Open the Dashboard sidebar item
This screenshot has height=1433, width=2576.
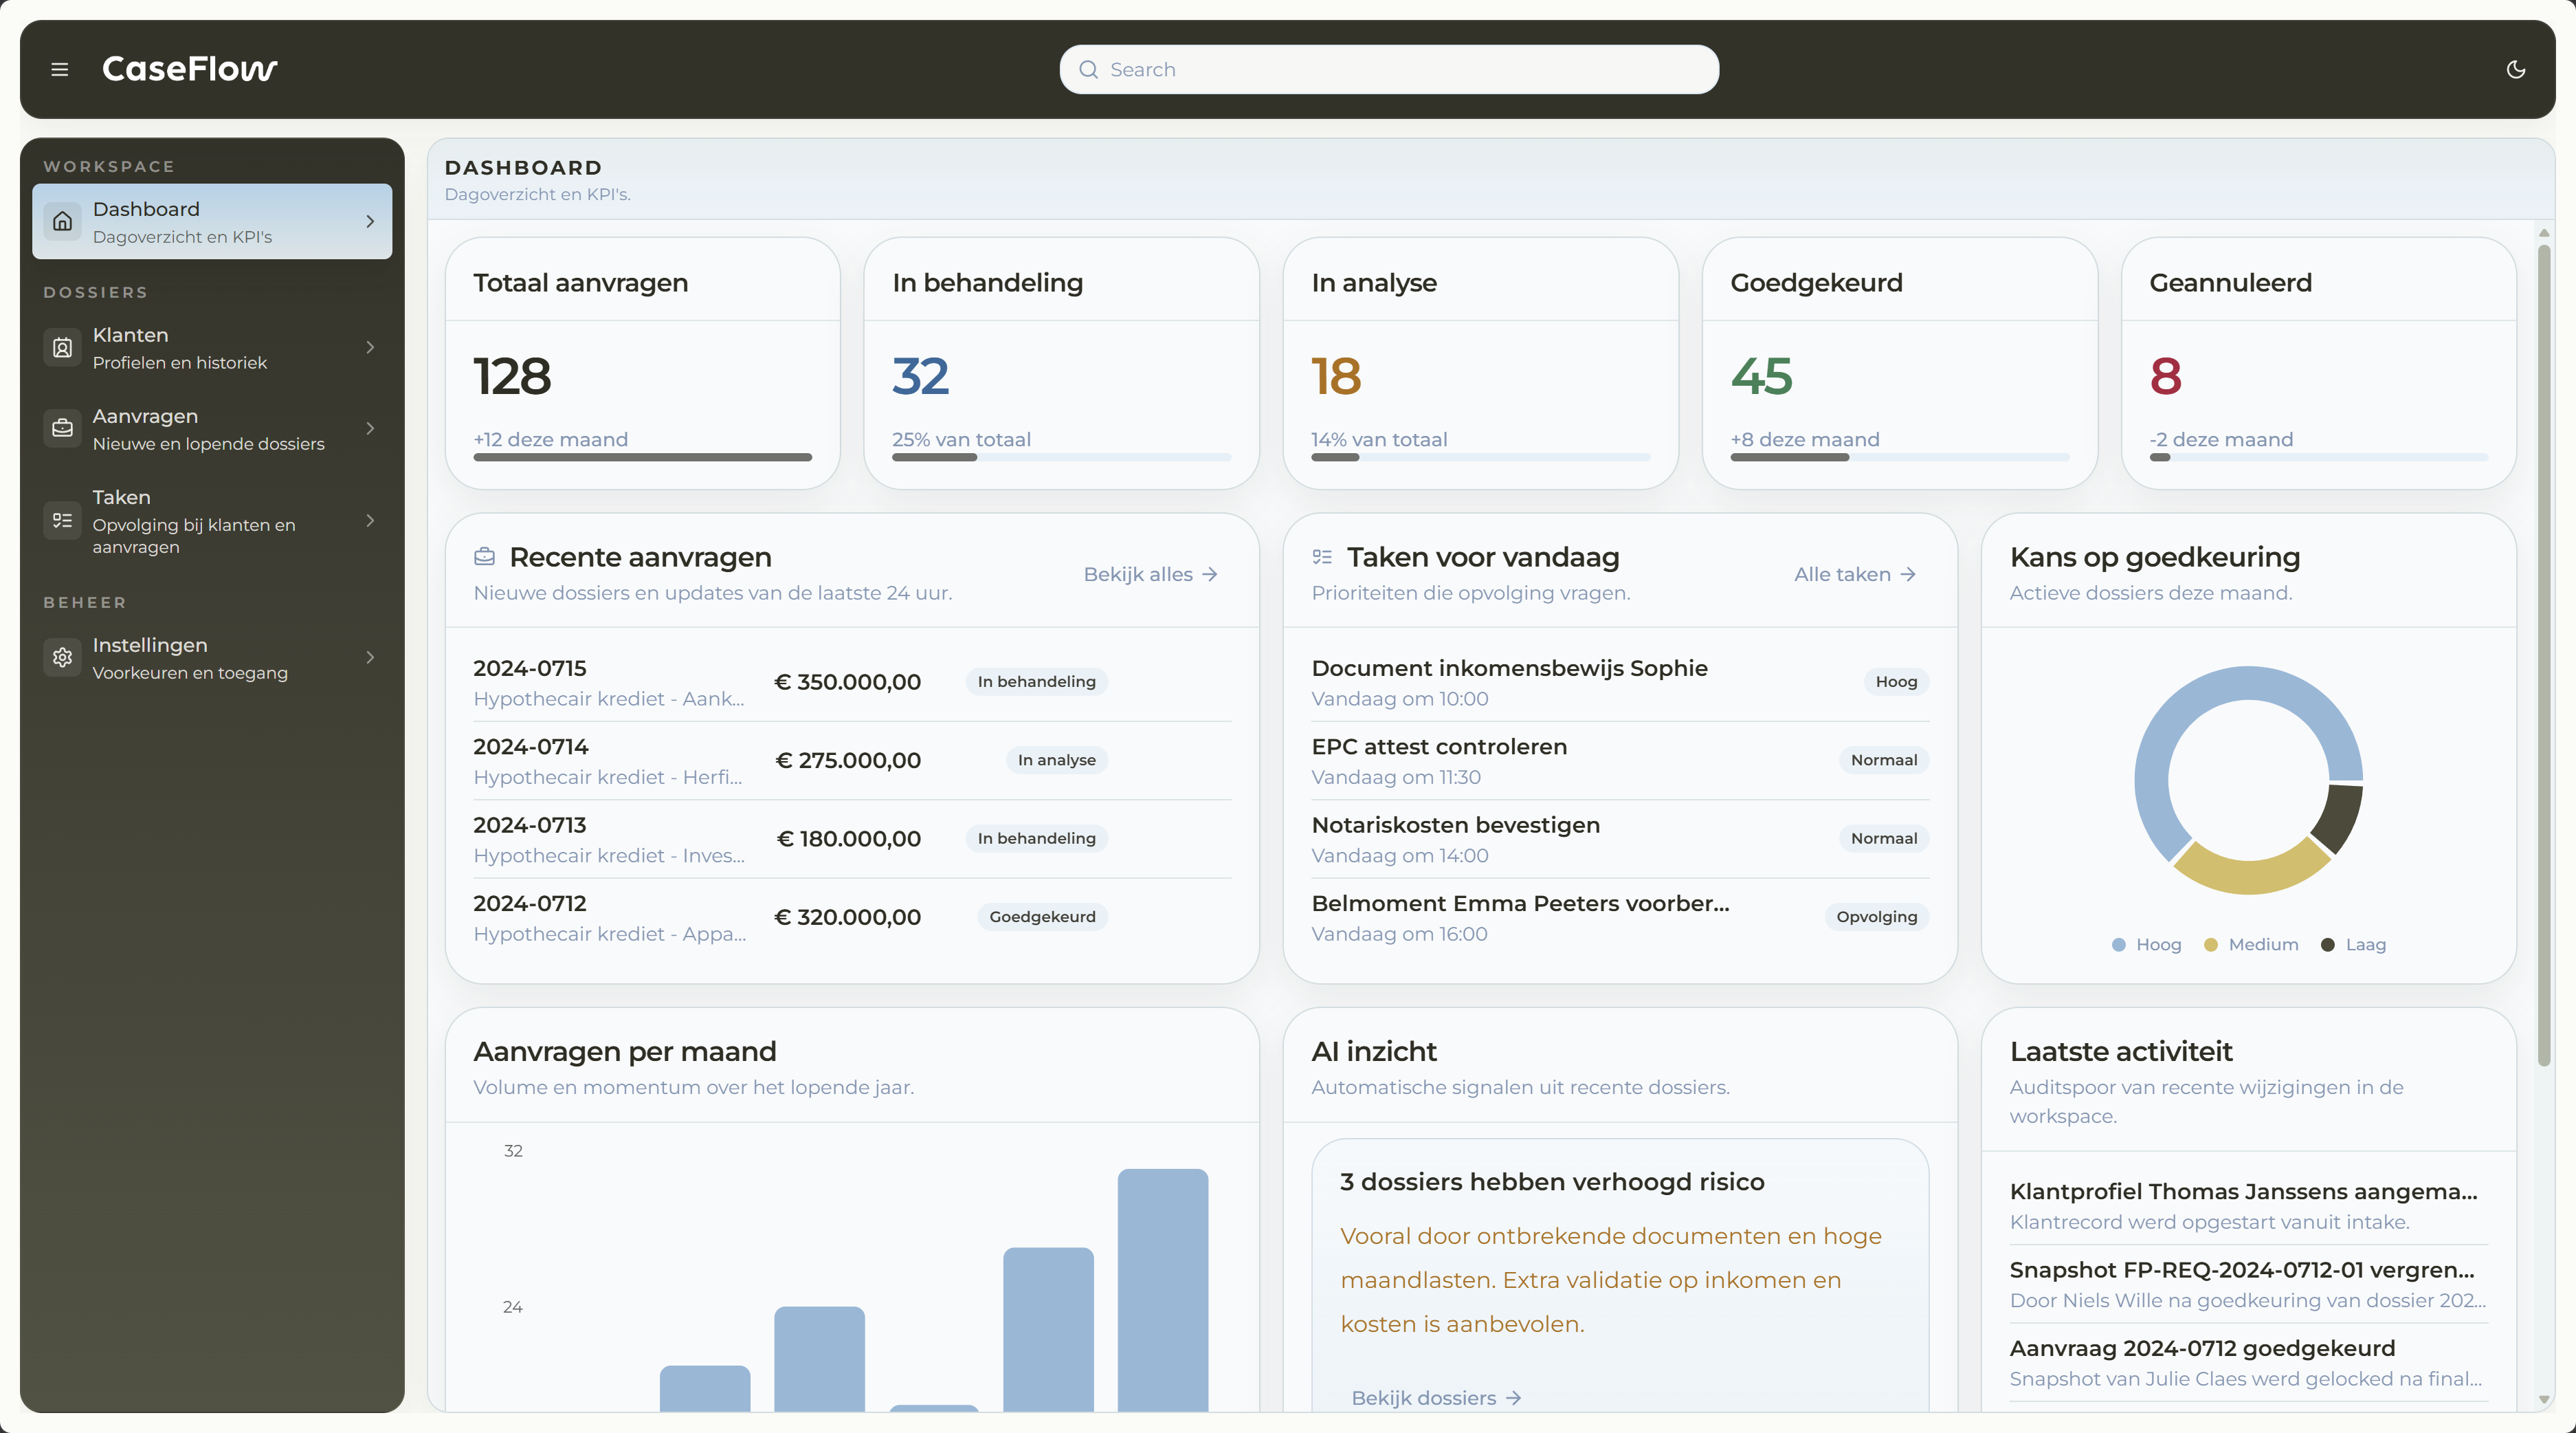coord(212,221)
